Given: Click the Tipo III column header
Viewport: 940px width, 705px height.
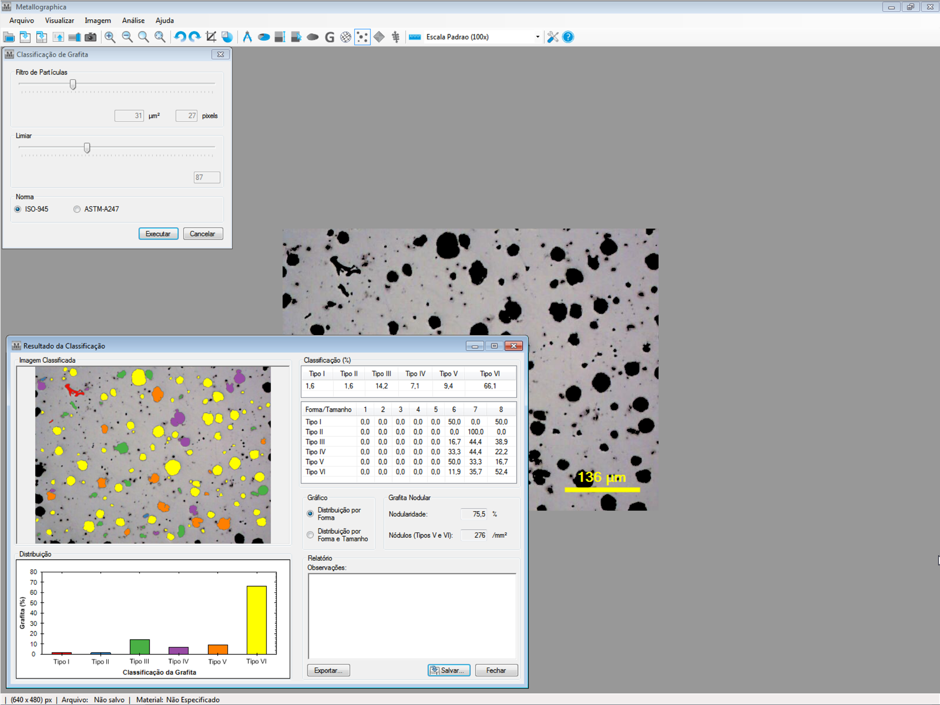Looking at the screenshot, I should [x=381, y=374].
